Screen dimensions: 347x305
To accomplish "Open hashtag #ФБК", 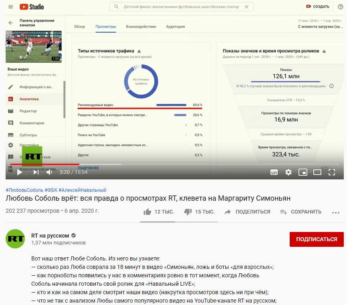I will click(x=51, y=190).
